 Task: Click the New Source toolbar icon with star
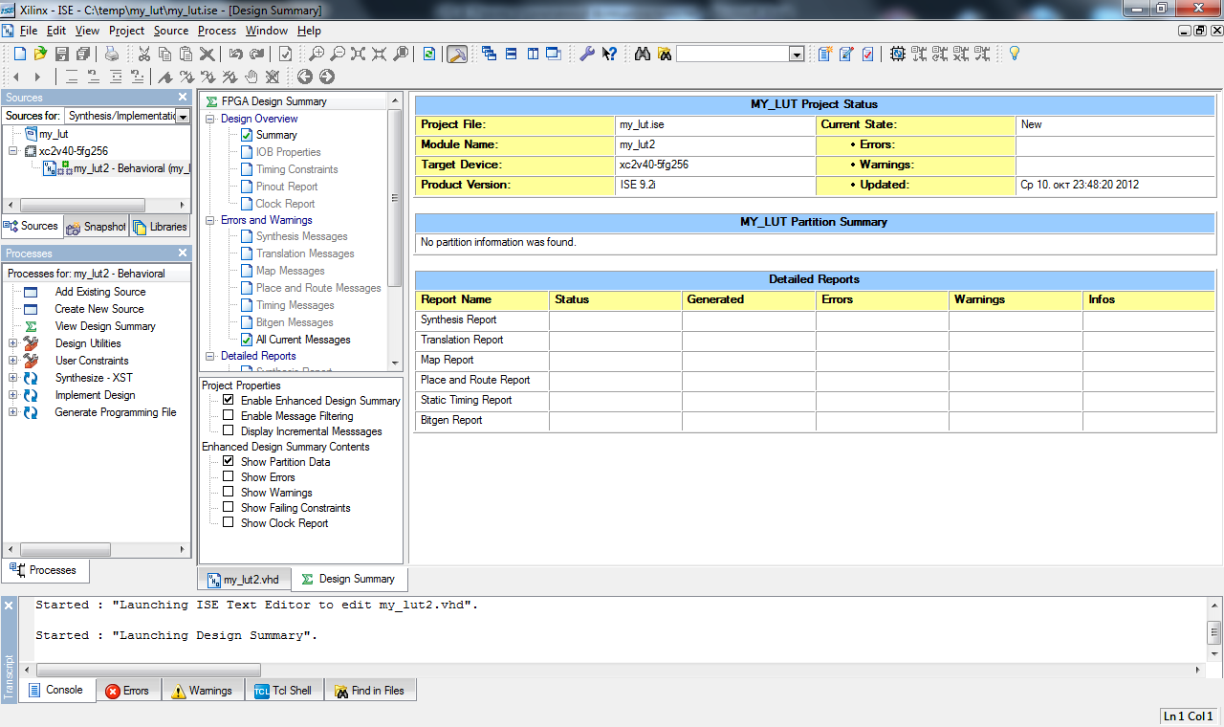click(x=825, y=55)
